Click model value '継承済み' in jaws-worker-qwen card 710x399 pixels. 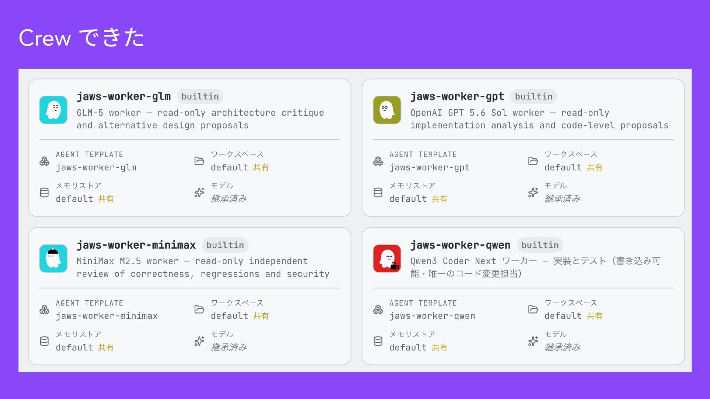(562, 347)
